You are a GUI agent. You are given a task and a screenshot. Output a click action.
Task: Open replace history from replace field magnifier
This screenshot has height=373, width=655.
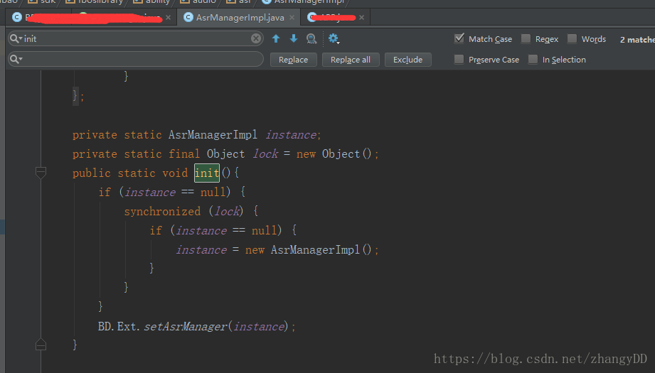pyautogui.click(x=16, y=59)
